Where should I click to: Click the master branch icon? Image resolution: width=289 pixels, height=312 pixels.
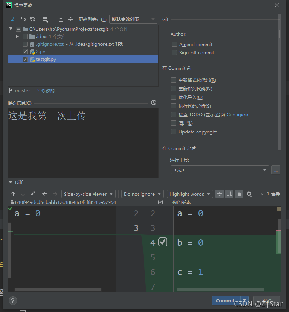(x=11, y=90)
